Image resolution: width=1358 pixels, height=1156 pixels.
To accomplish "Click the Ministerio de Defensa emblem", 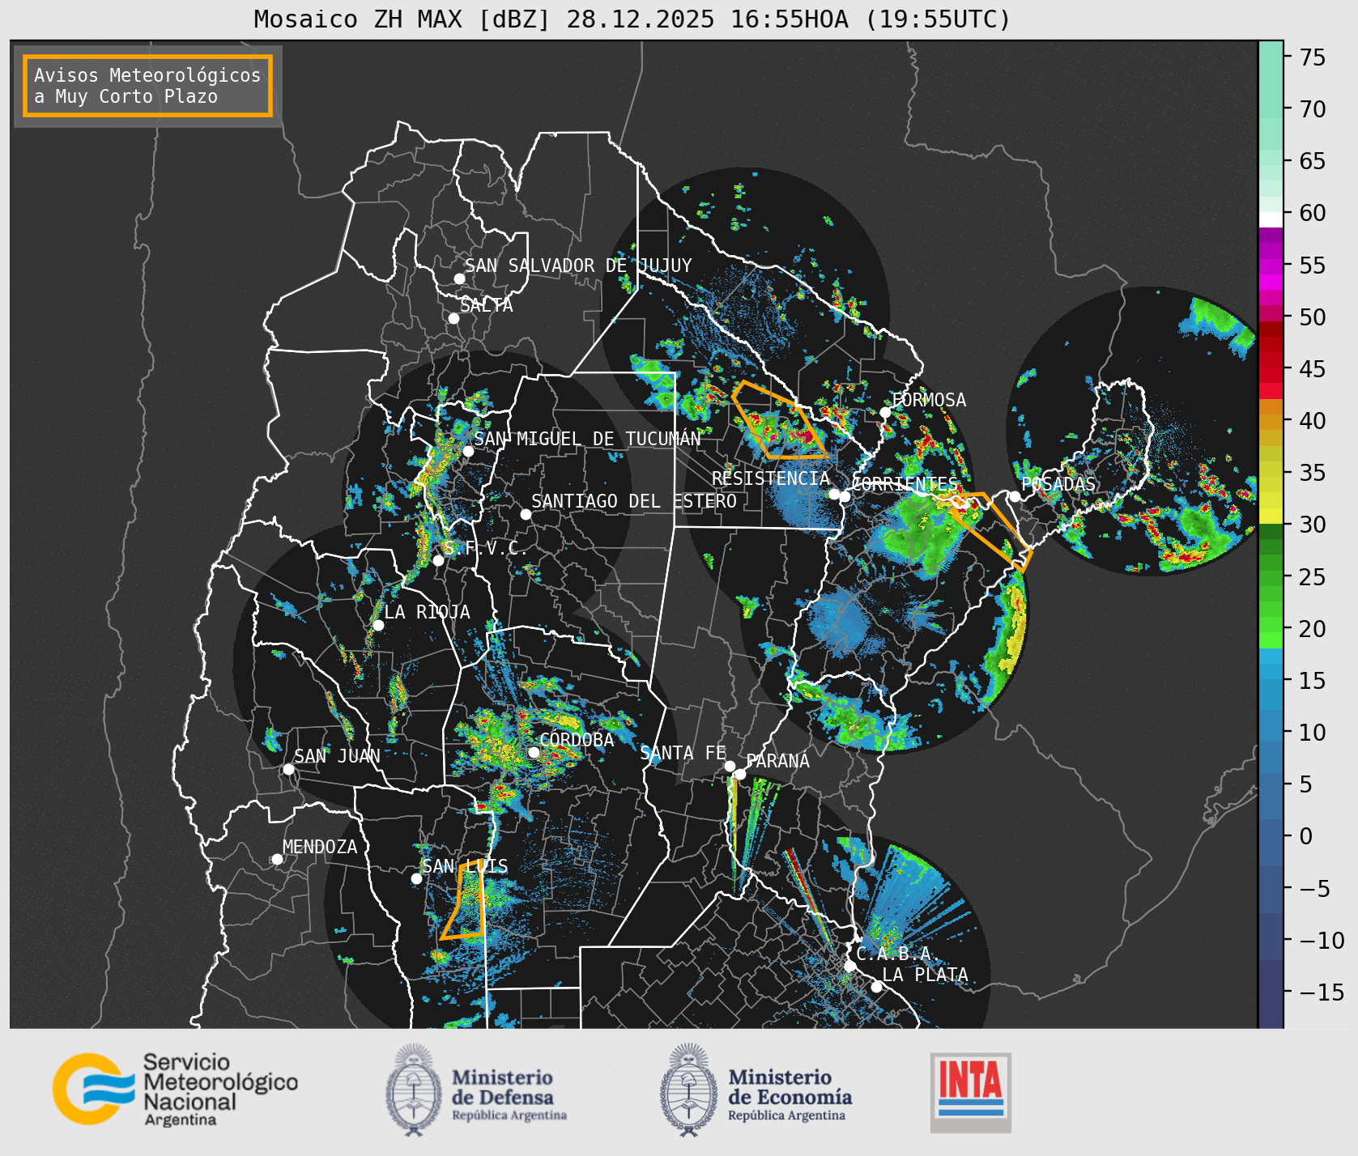I will (414, 1090).
